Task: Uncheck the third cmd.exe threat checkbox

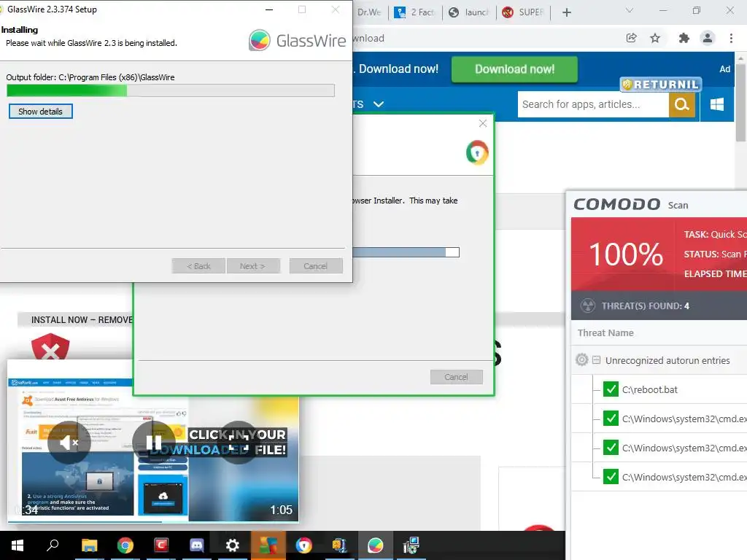Action: tap(611, 477)
